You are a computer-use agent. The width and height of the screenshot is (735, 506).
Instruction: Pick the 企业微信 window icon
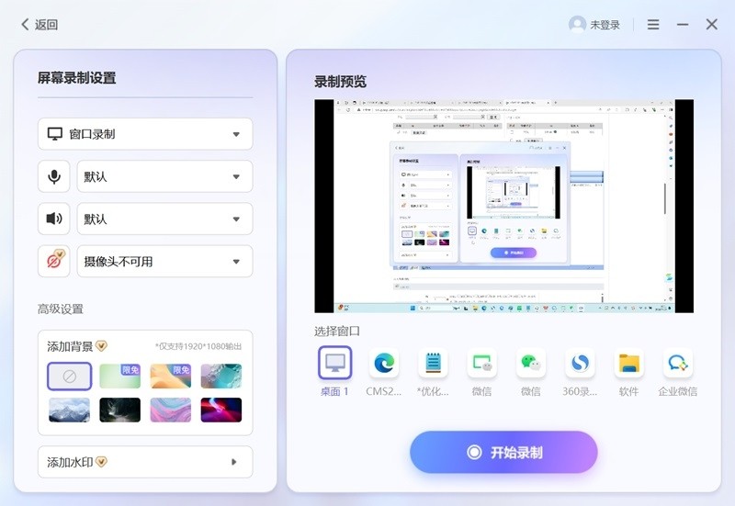(x=678, y=363)
